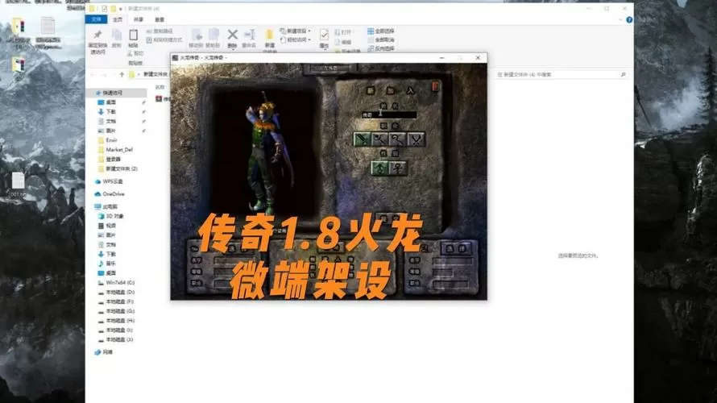Select the crossed-blades assassin class icon
The image size is (717, 403).
pos(417,139)
